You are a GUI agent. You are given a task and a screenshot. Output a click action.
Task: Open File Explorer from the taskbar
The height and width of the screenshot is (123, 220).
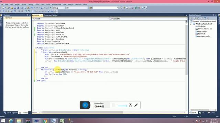coord(19,121)
